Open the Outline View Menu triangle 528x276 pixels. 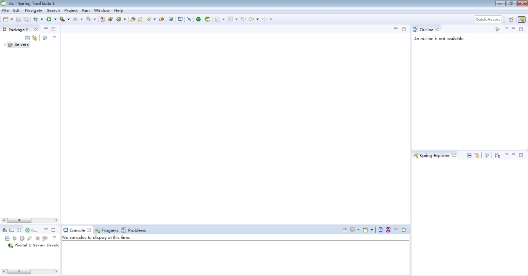(507, 29)
